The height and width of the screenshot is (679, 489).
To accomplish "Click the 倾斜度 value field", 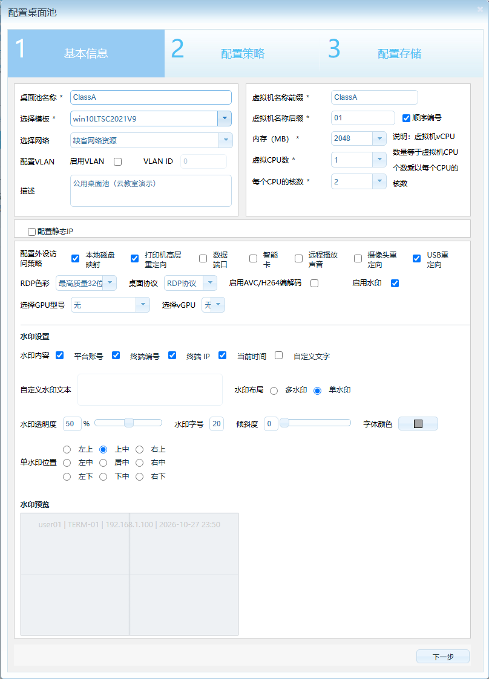I will point(271,424).
